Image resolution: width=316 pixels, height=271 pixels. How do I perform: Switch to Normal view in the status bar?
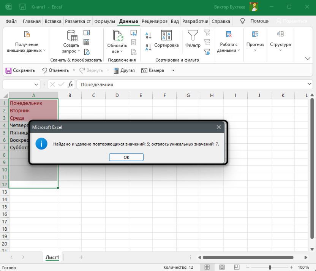(207, 267)
